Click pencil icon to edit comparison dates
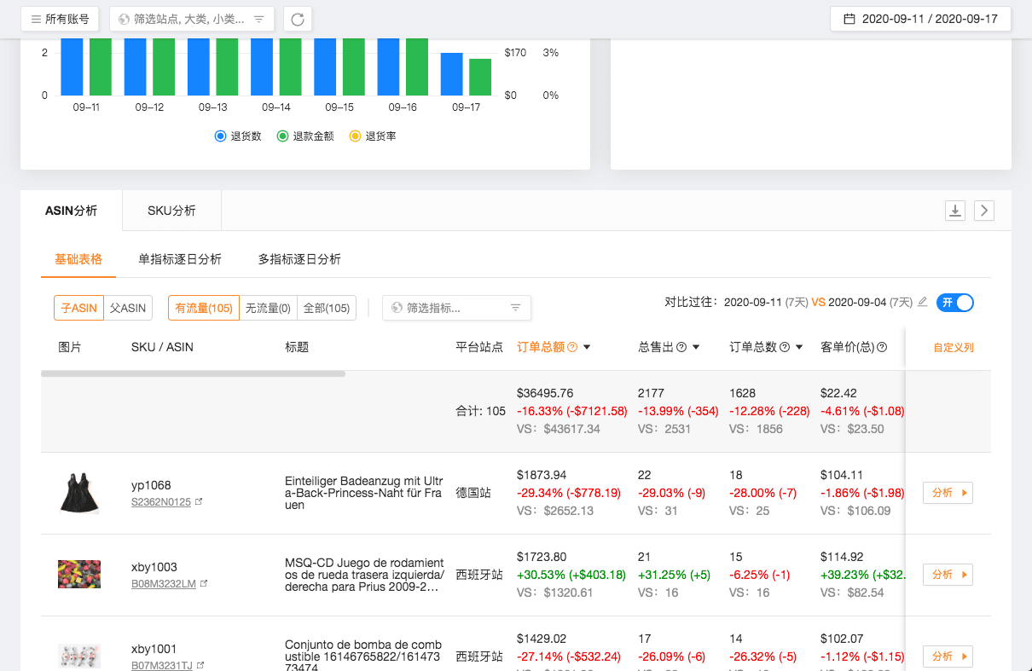Viewport: 1032px width, 671px height. [922, 303]
